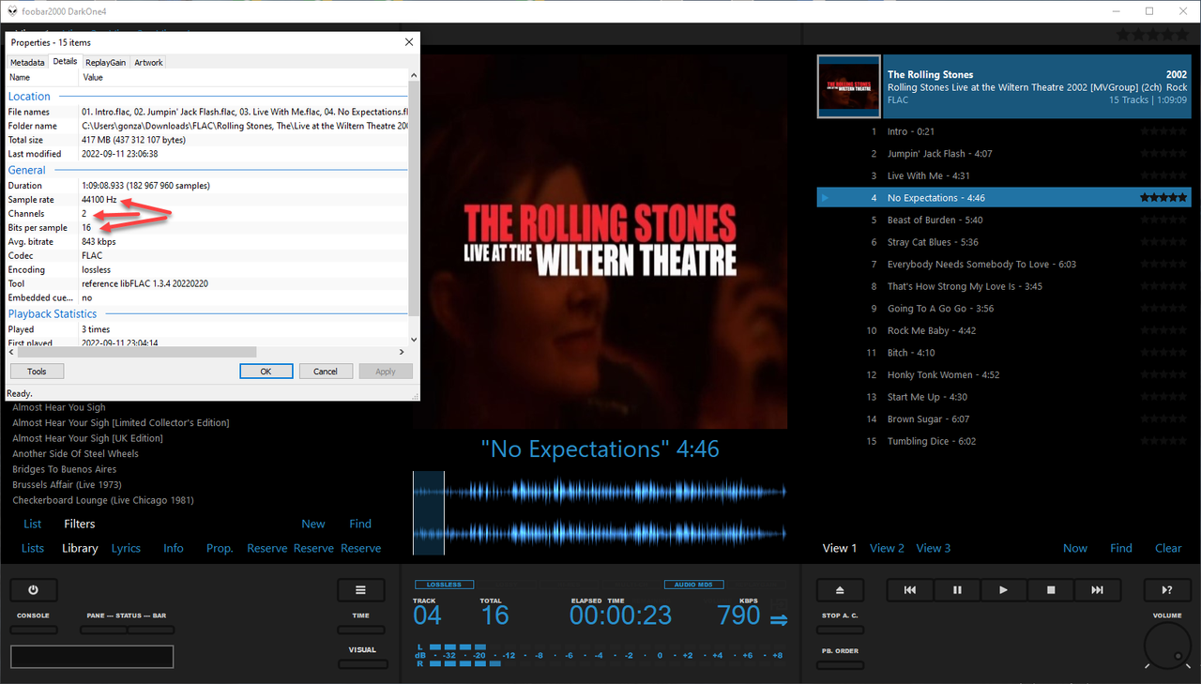The width and height of the screenshot is (1201, 684).
Task: Skip to the previous track
Action: click(x=909, y=590)
